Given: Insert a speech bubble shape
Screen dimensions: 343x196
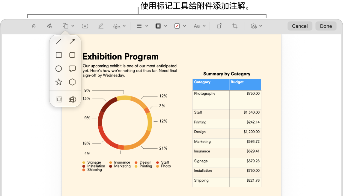Looking at the screenshot, I should coord(72,68).
